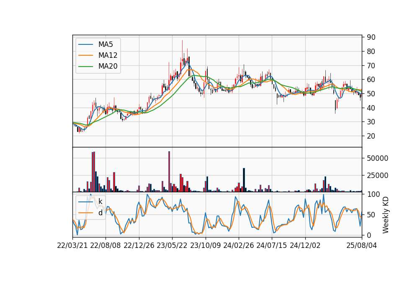Viewport: 402px width, 289px height.
Task: Click the Weekly KD axis title
Action: pyautogui.click(x=386, y=215)
